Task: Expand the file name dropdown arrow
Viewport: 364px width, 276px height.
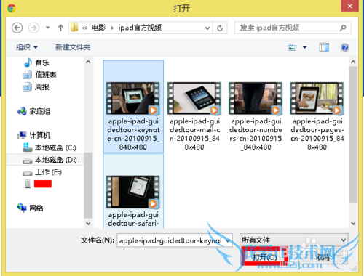Action: (x=228, y=240)
